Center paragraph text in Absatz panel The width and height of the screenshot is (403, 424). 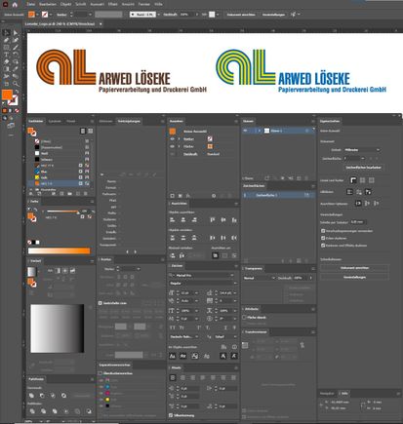[x=182, y=377]
